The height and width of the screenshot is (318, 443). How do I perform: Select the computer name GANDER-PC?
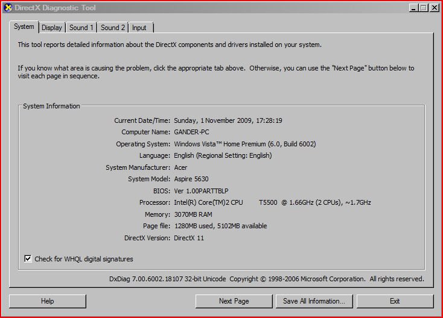click(191, 132)
